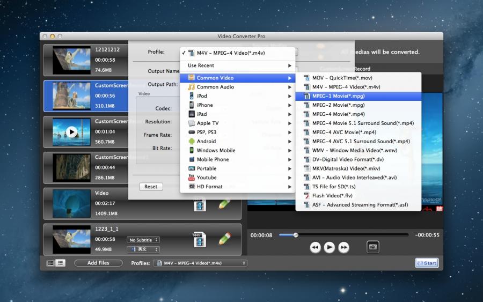
Task: Expand the Common Audio submenu arrow
Action: click(290, 87)
